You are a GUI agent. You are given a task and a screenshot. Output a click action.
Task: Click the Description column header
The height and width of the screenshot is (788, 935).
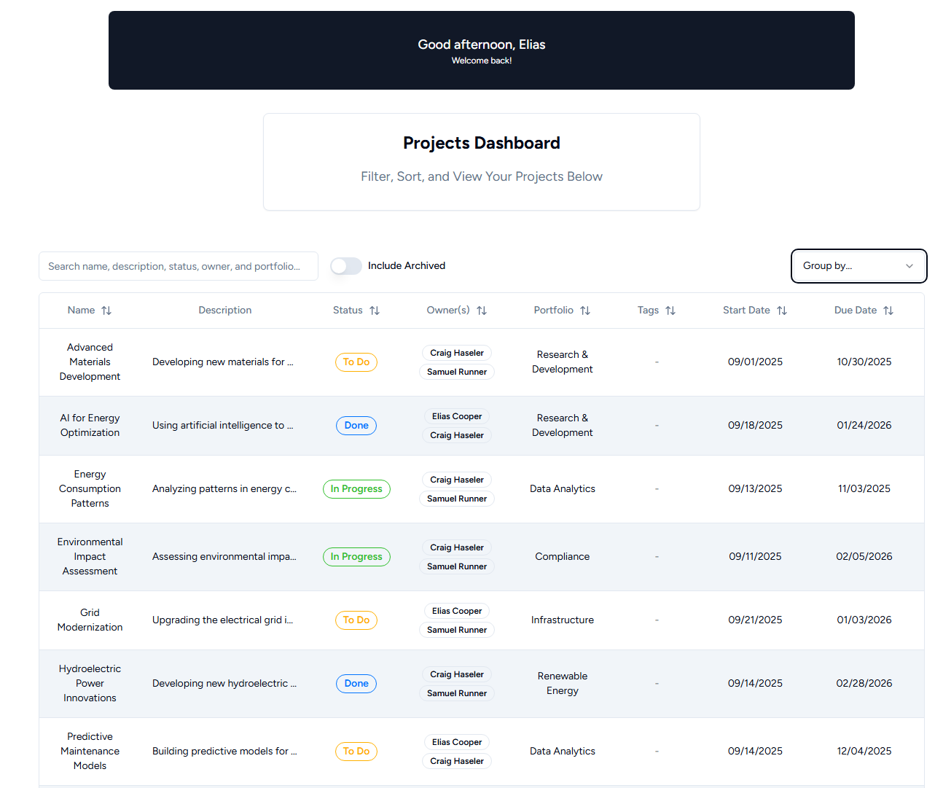[224, 311]
